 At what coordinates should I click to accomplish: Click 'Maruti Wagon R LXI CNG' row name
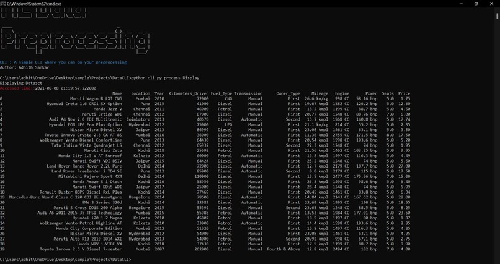[96, 98]
